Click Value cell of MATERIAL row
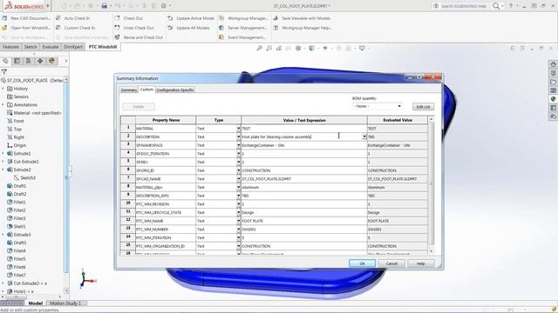The image size is (558, 313). pyautogui.click(x=304, y=129)
